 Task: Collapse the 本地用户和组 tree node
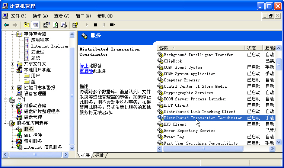[12, 70]
